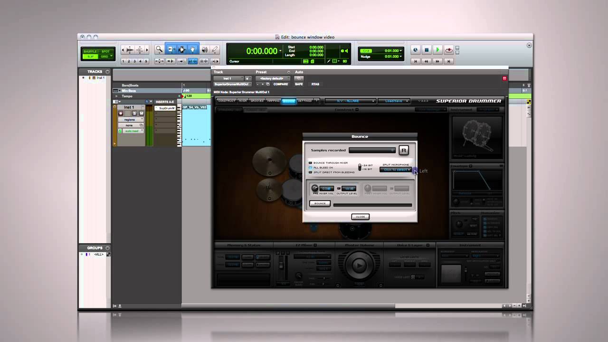Open the Split Microphone 'Click to select' dropdown
This screenshot has height=342, width=608.
396,170
